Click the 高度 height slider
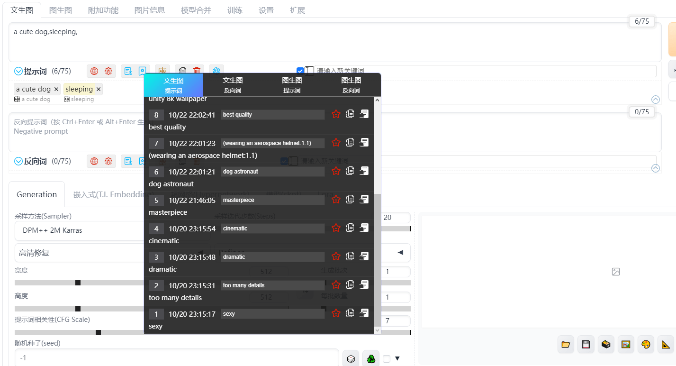Viewport: 676px width, 366px height. point(80,309)
